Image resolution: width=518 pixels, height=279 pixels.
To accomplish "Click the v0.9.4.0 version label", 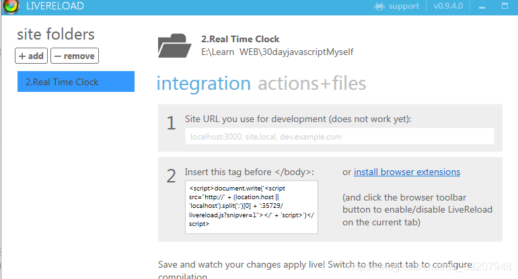I will click(x=448, y=6).
